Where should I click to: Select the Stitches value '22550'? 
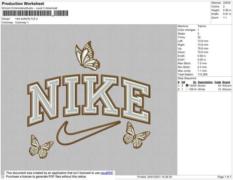(x=227, y=3)
